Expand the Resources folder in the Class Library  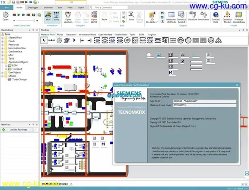point(2,45)
